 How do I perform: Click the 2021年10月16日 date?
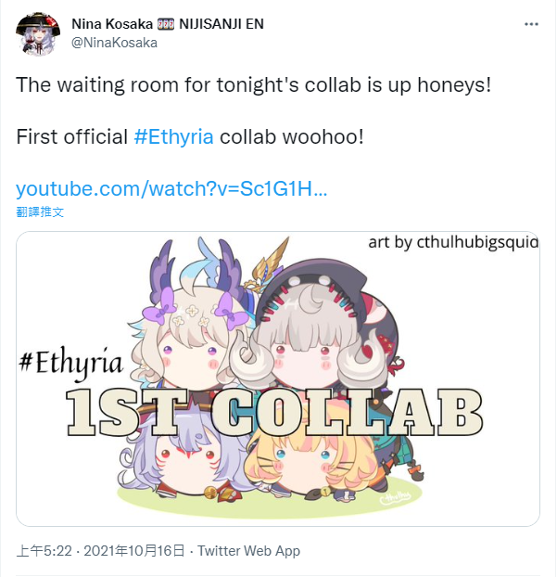point(133,551)
